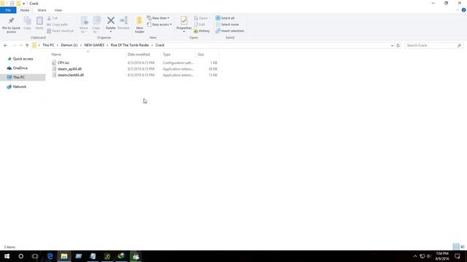Open volume control in the system tray

[429, 256]
